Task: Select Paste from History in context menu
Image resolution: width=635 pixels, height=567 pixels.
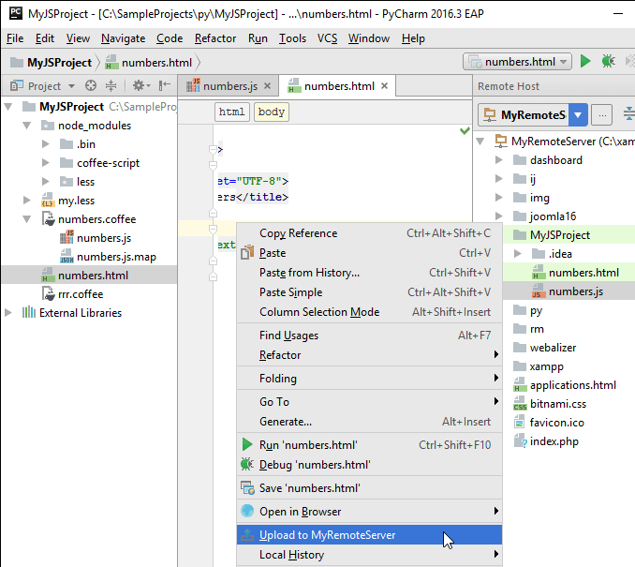Action: tap(369, 273)
